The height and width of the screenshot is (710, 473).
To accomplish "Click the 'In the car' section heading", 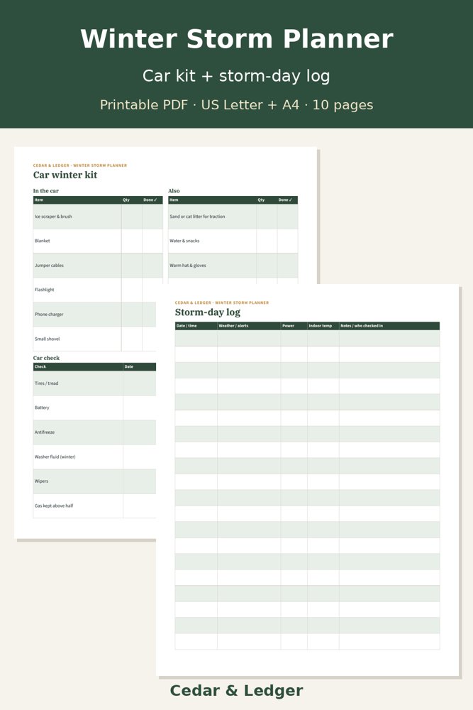I will tap(45, 190).
